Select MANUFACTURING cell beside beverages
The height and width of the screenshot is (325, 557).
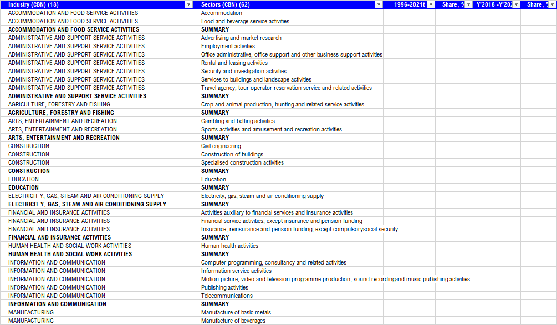coord(96,321)
